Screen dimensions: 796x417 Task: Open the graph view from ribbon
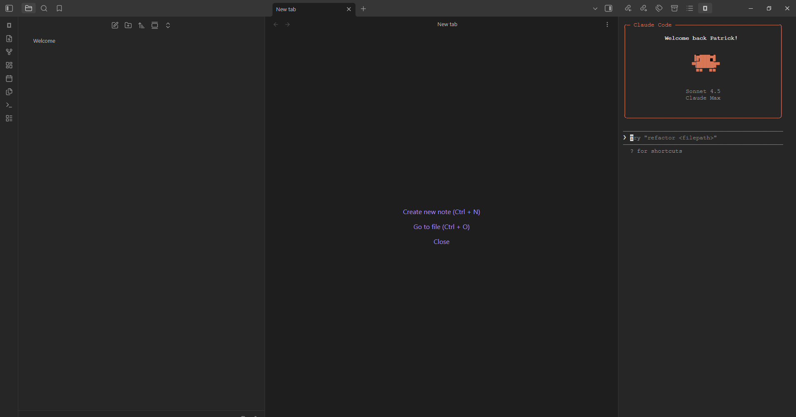9,52
